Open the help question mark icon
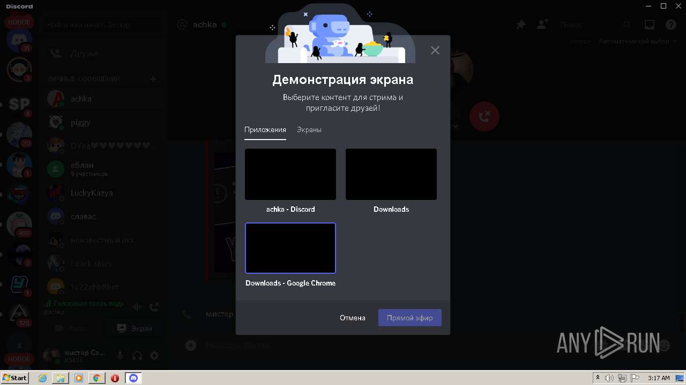 [x=671, y=25]
